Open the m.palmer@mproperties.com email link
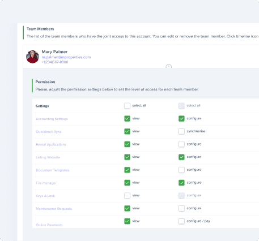Screen dimensions: 259x241 click(66, 57)
